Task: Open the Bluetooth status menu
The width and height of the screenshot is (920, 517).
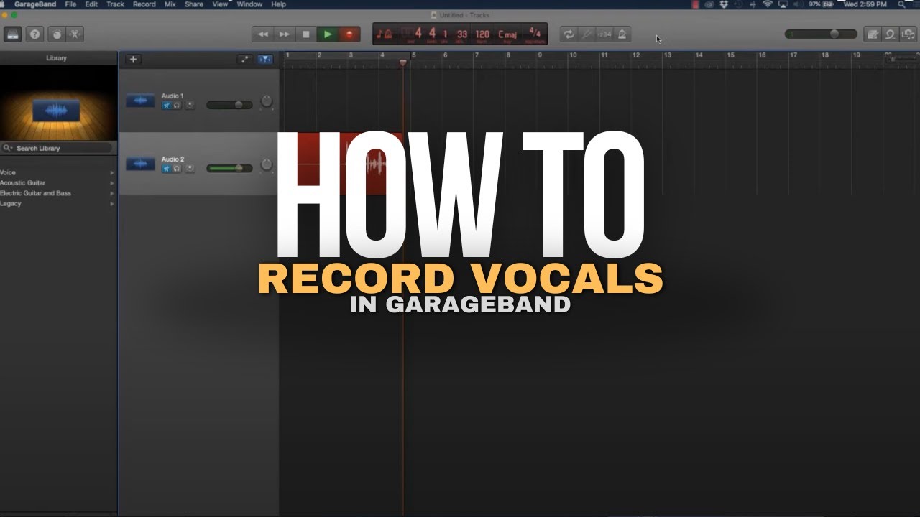Action: (753, 4)
